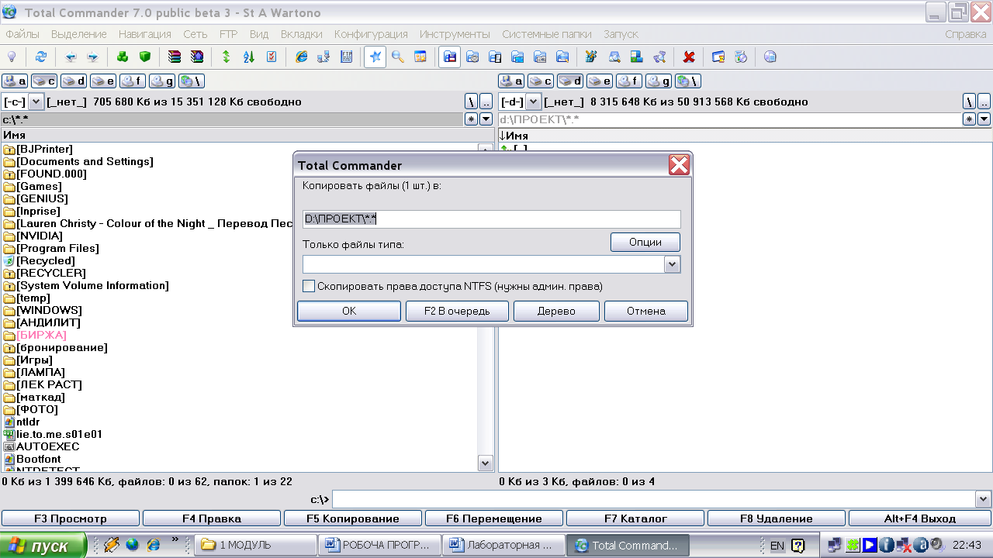993x558 pixels.
Task: Click the thumbnails view icon
Action: click(420, 57)
